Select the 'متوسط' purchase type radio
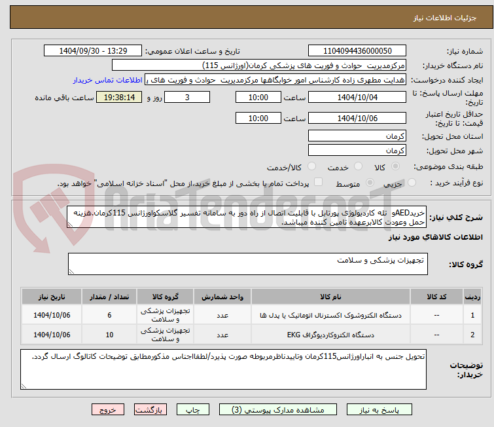This screenshot has height=427, width=494. point(370,182)
